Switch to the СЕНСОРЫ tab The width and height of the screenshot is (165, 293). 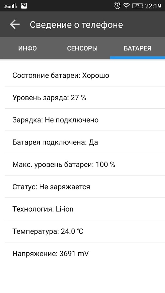click(x=82, y=48)
